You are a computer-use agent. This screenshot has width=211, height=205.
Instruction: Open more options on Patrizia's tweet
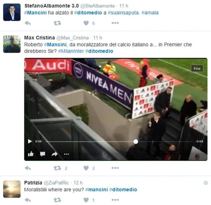(x=115, y=200)
